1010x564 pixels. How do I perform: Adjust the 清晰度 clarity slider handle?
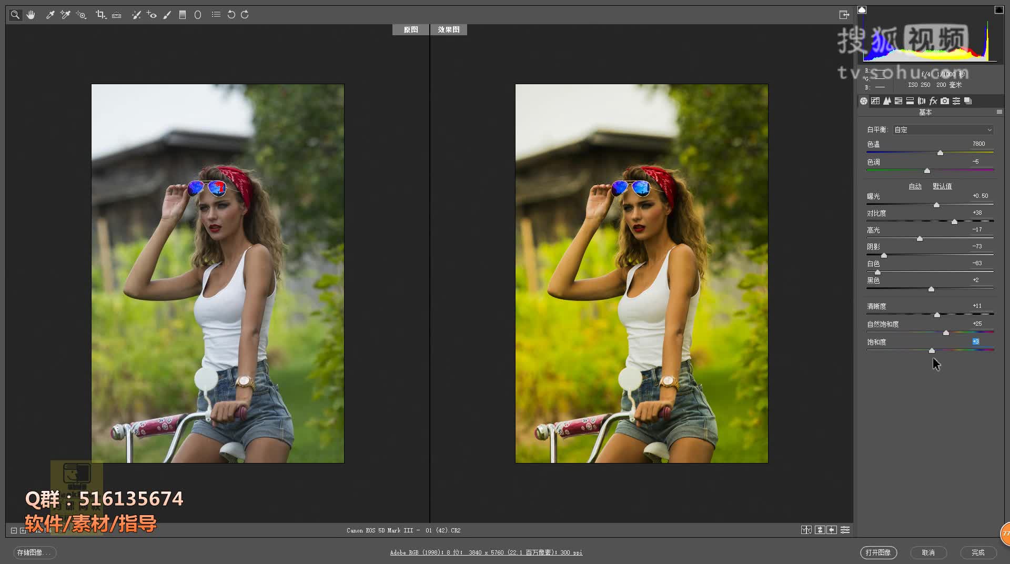(937, 315)
